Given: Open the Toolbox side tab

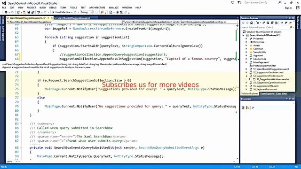Looking at the screenshot, I should tap(3, 20).
